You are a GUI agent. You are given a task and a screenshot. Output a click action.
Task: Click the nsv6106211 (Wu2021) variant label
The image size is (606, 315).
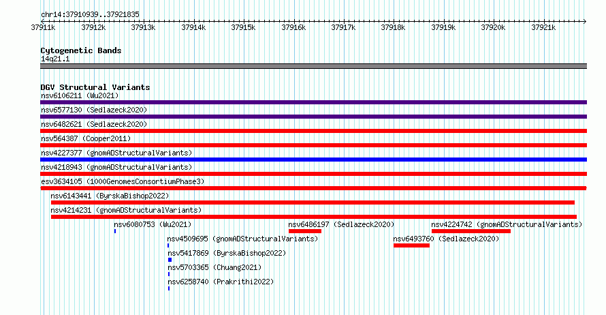80,95
